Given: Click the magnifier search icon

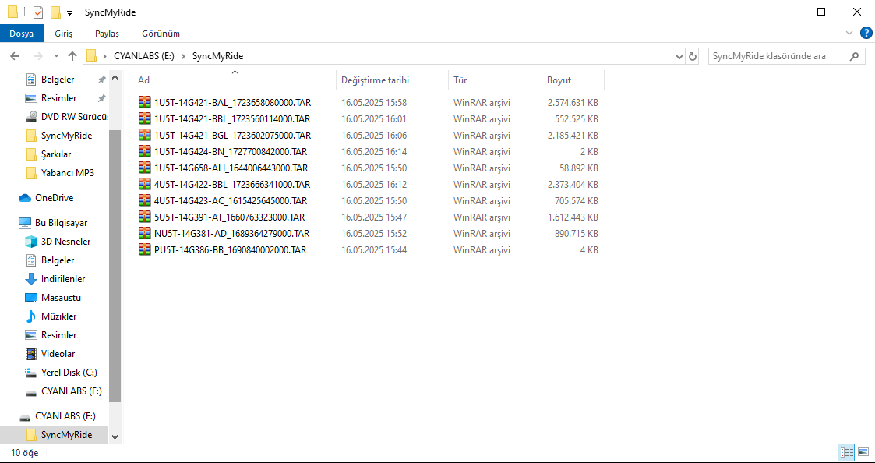Looking at the screenshot, I should (x=854, y=56).
